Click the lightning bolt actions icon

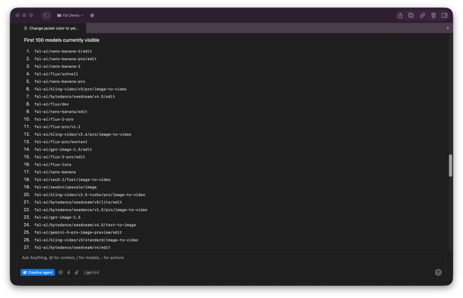click(69, 273)
